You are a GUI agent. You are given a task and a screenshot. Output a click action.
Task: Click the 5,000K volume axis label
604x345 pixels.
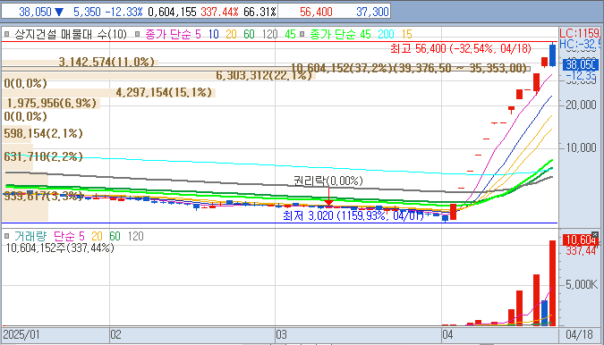(x=582, y=284)
